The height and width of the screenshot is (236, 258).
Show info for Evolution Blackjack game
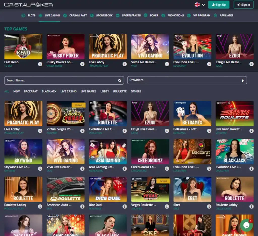point(251,169)
